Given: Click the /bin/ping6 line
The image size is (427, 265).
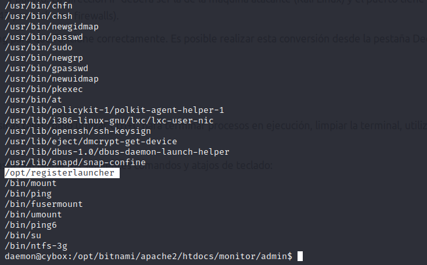Looking at the screenshot, I should click(27, 225).
